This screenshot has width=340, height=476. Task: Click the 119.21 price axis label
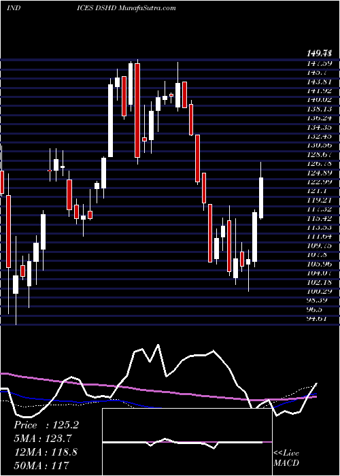[320, 200]
